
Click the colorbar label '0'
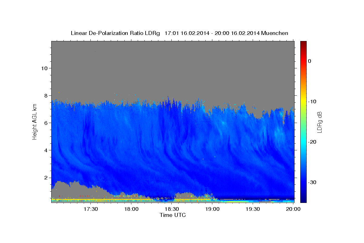coord(309,61)
